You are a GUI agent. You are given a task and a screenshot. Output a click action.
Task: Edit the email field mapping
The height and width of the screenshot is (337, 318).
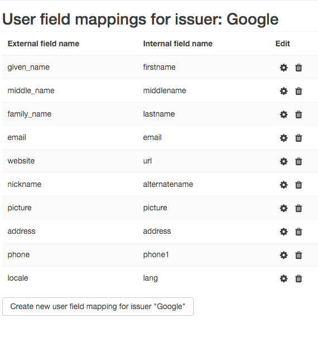(x=283, y=138)
